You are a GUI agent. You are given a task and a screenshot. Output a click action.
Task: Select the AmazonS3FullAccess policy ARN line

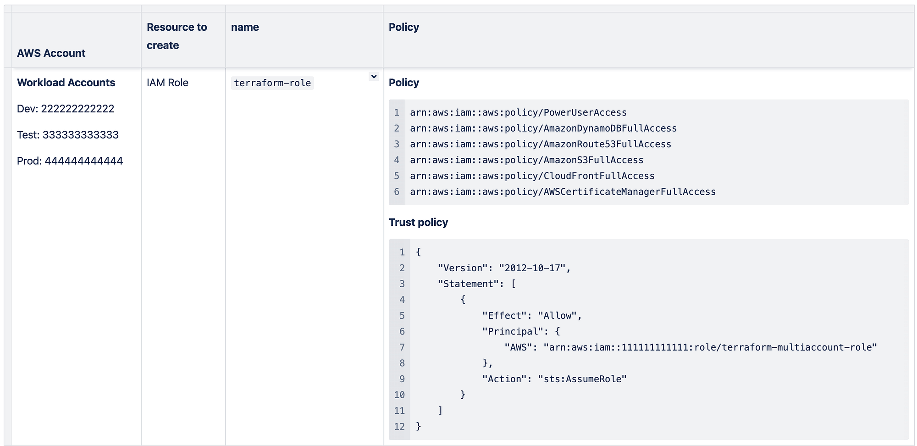pyautogui.click(x=526, y=160)
